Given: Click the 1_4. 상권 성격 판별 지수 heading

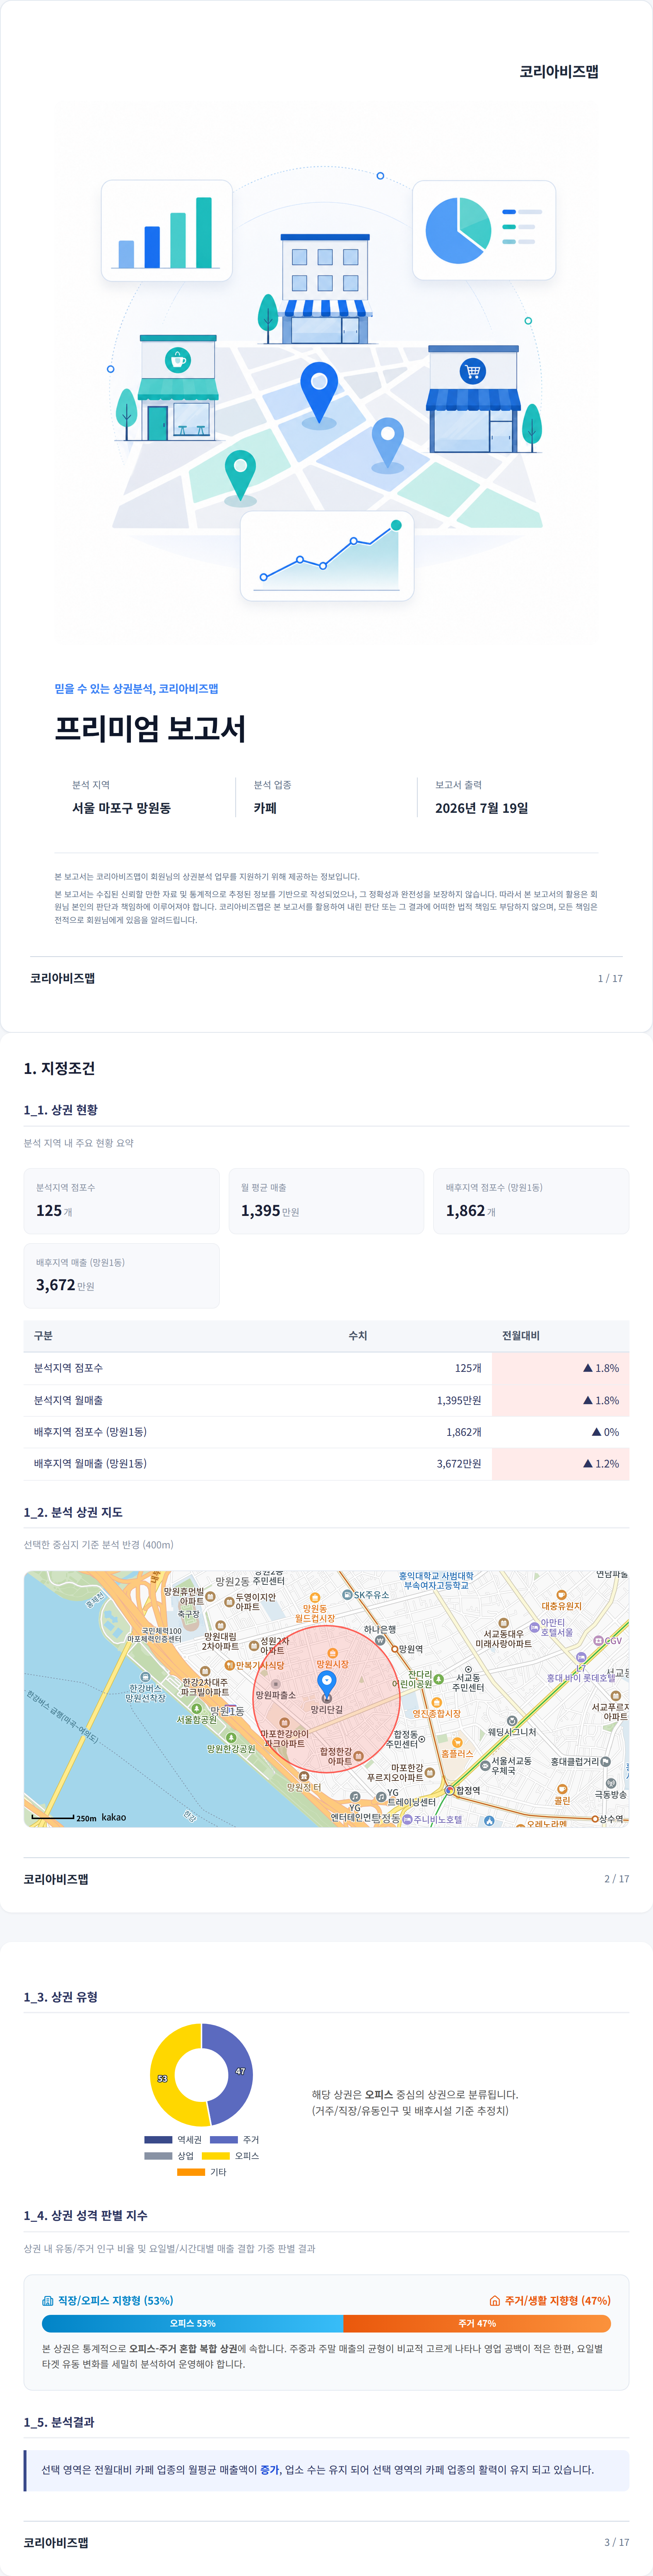Looking at the screenshot, I should 86,2215.
